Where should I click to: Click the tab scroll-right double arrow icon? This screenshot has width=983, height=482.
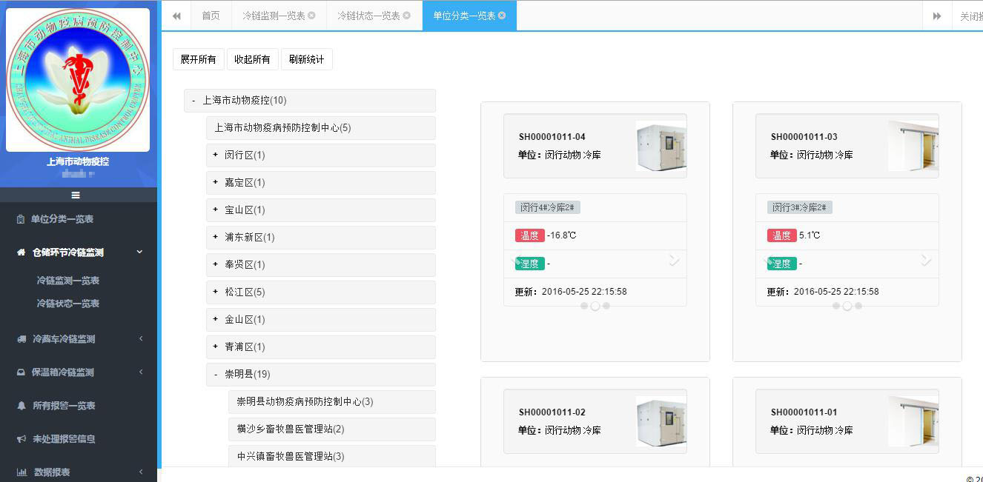(x=937, y=16)
